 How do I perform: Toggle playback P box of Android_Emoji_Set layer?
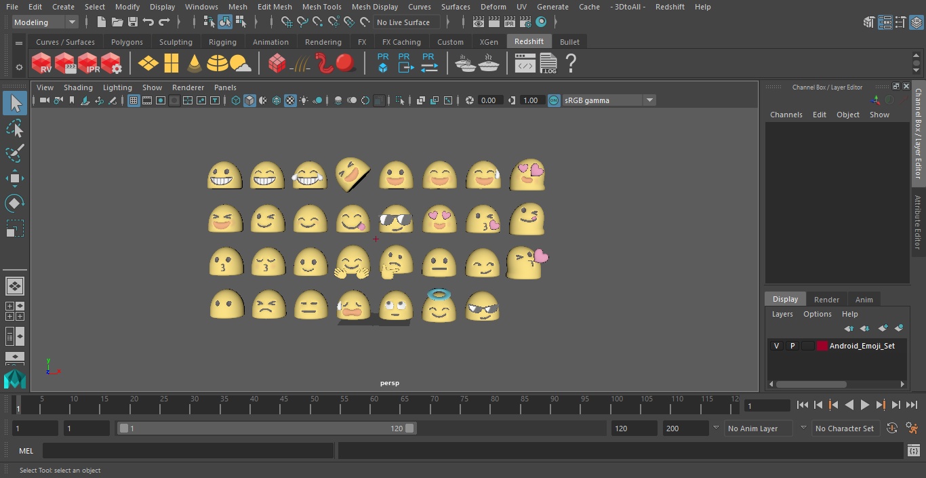(x=792, y=346)
